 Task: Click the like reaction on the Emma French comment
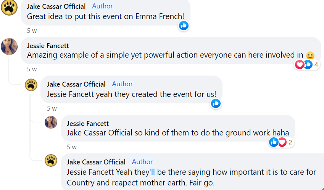tap(184, 26)
